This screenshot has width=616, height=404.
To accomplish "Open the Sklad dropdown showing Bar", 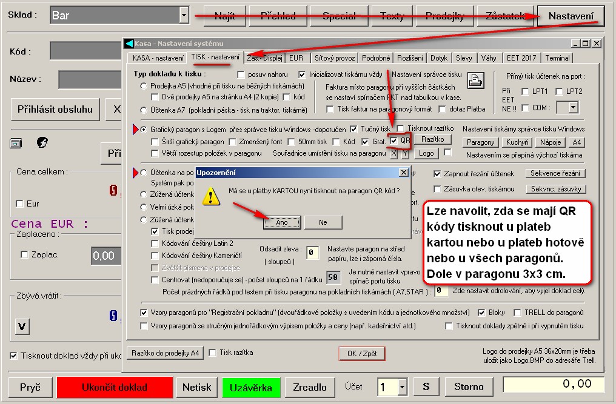I will click(x=184, y=15).
